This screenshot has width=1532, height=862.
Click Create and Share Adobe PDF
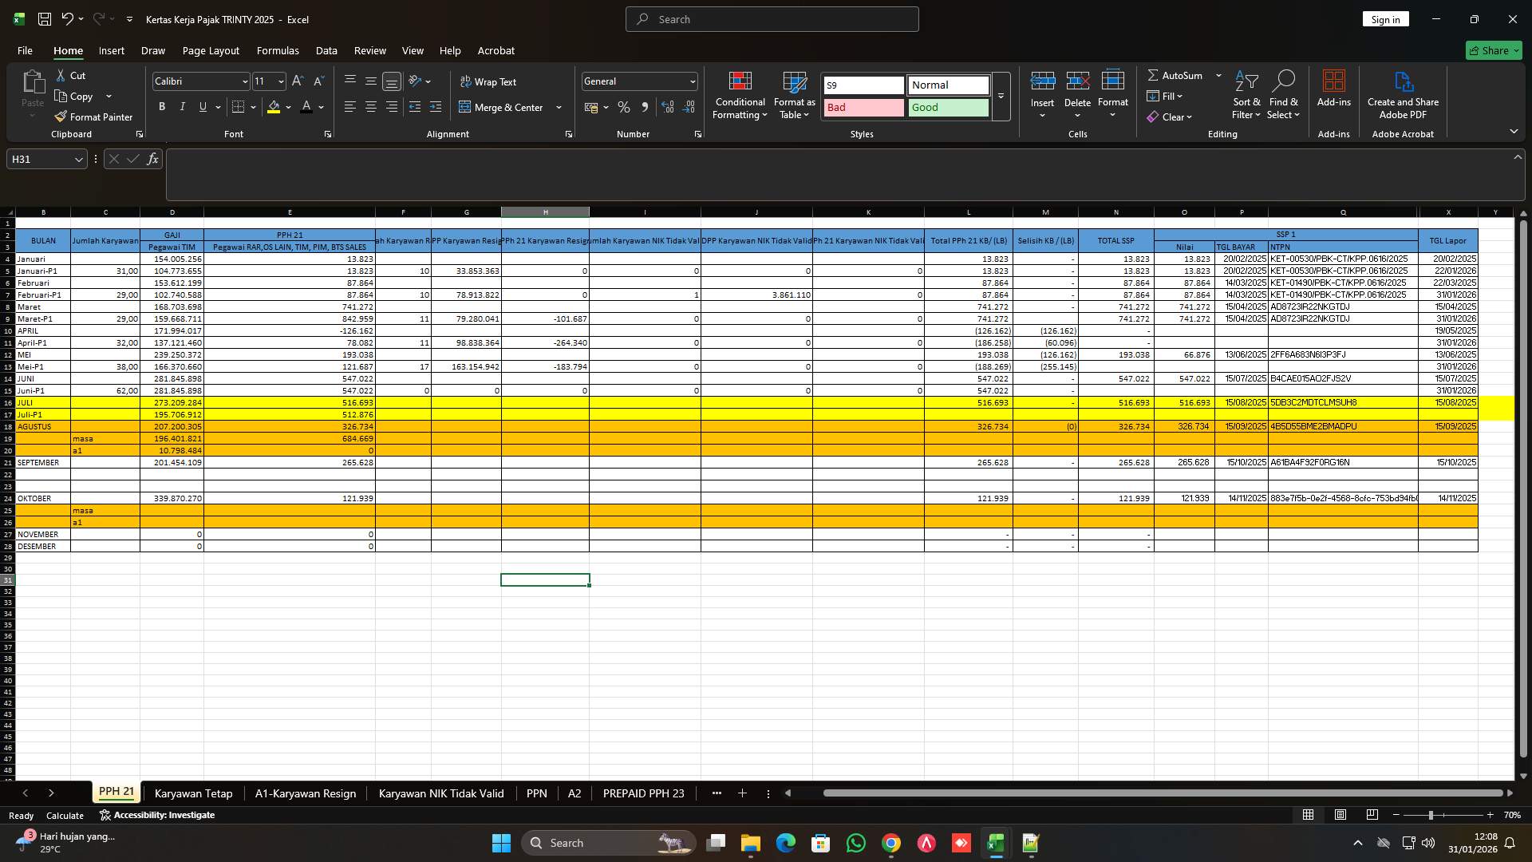click(x=1403, y=94)
